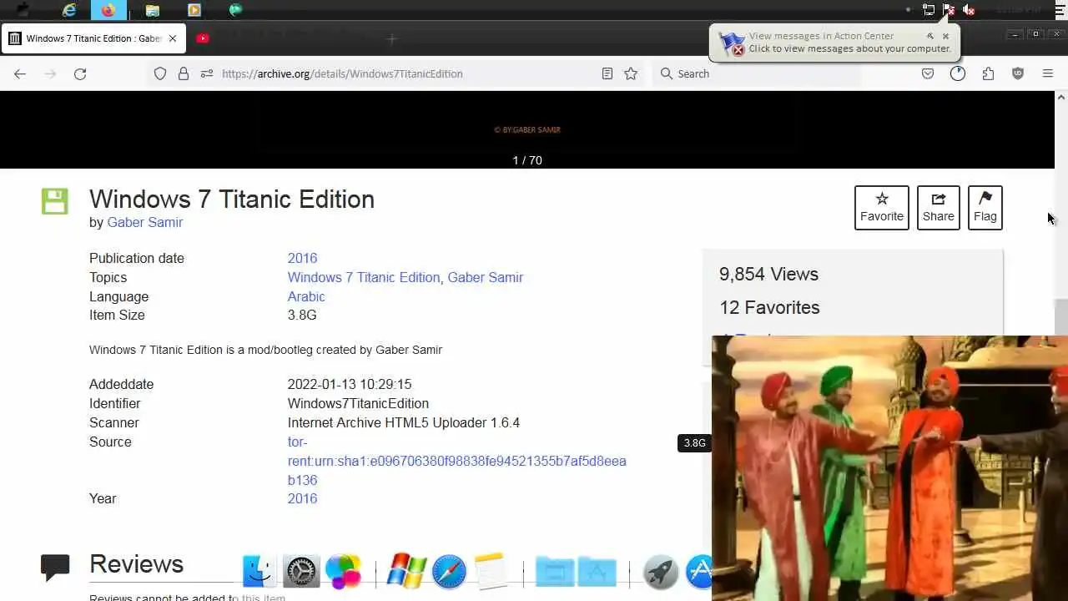Click green globe icon in top taskbar

coord(235,10)
